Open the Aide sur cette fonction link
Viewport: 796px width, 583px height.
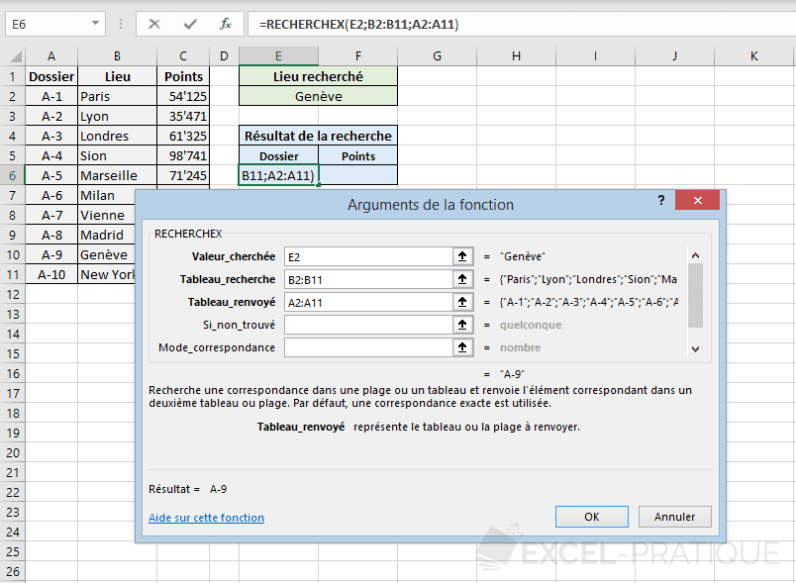coord(206,518)
